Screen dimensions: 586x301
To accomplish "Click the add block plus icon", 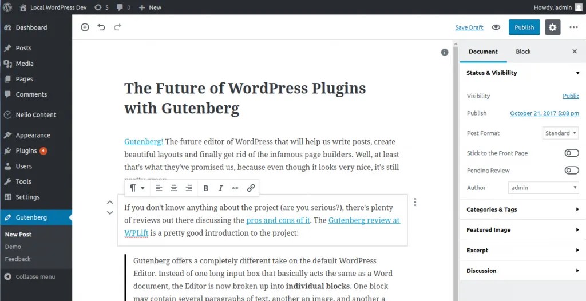I will 85,27.
